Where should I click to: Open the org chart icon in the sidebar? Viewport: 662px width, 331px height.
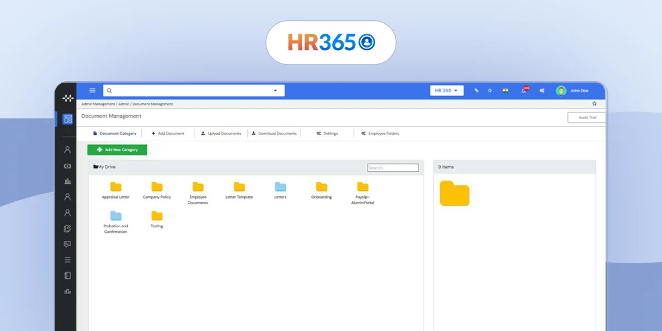point(67,291)
